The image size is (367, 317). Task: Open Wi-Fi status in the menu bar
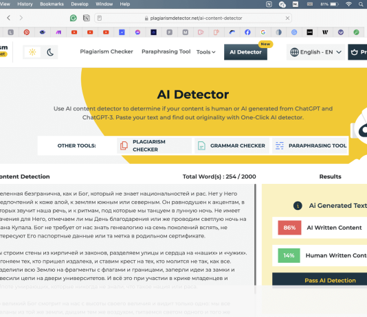click(x=348, y=4)
